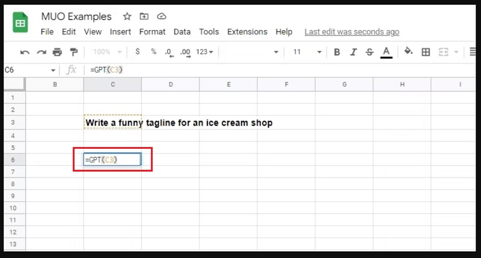This screenshot has width=481, height=258.
Task: Click the print icon
Action: [57, 52]
